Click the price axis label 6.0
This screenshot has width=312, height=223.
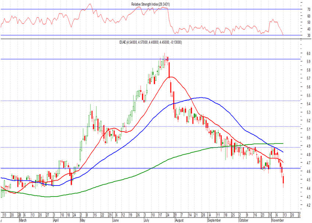tap(308, 53)
